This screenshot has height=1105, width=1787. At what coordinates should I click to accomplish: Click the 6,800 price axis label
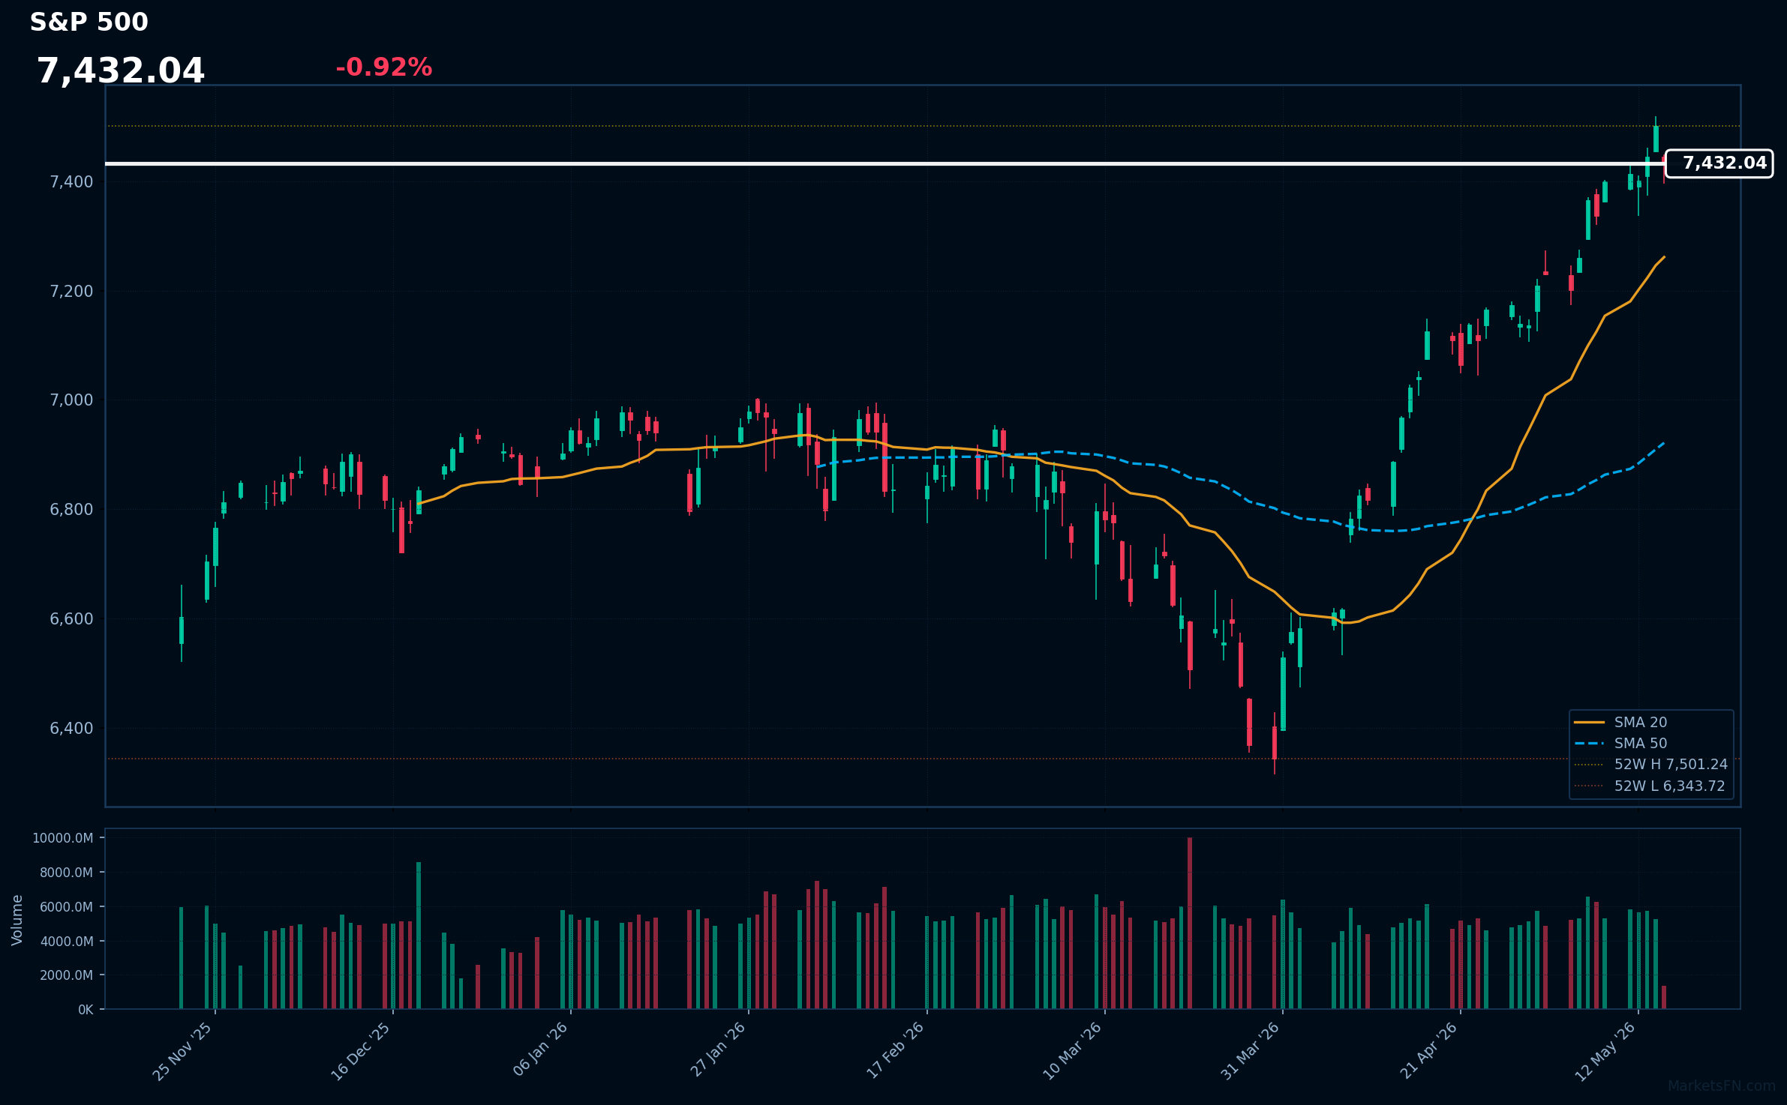pyautogui.click(x=71, y=510)
